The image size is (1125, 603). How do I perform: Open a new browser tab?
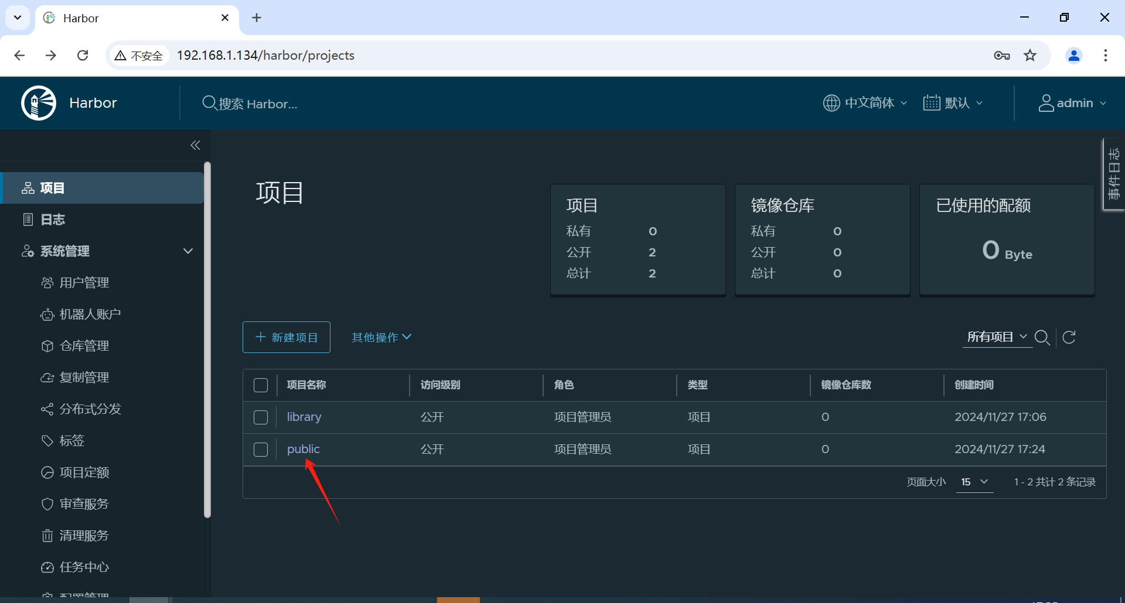pyautogui.click(x=257, y=18)
